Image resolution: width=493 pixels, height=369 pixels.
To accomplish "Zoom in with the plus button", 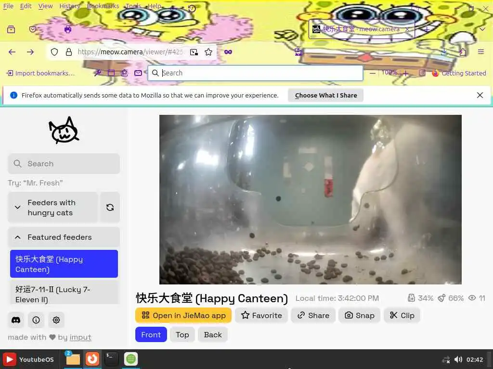I will (x=405, y=73).
